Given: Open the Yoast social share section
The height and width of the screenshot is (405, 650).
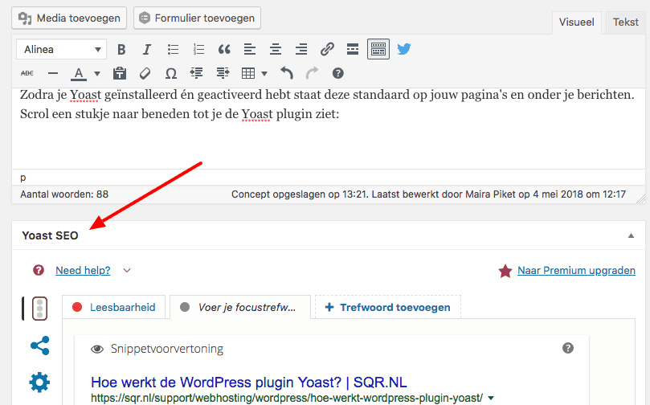Looking at the screenshot, I should (40, 346).
